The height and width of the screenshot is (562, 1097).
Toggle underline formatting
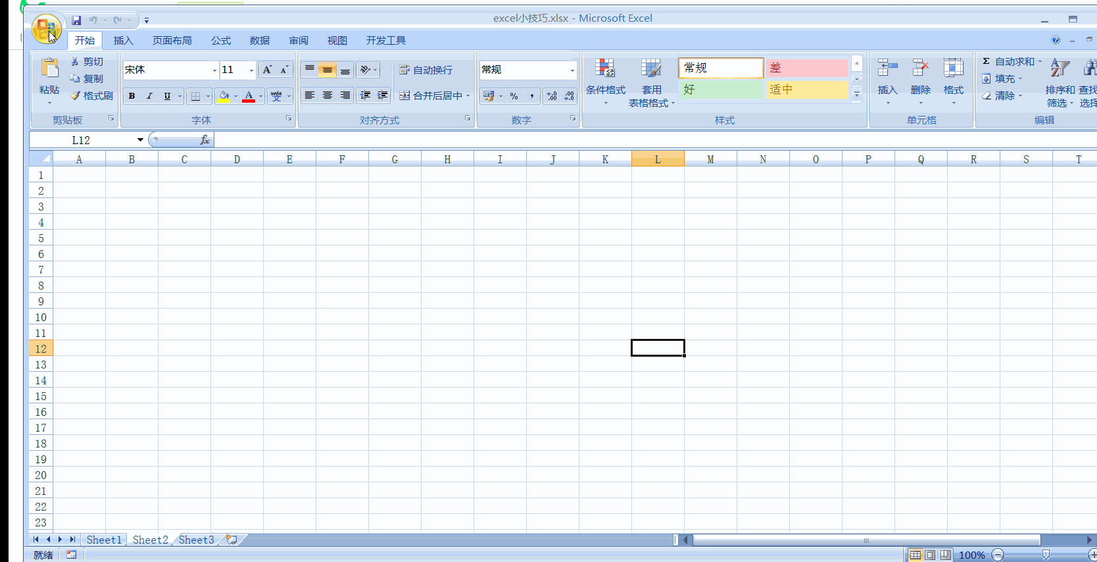pos(167,96)
